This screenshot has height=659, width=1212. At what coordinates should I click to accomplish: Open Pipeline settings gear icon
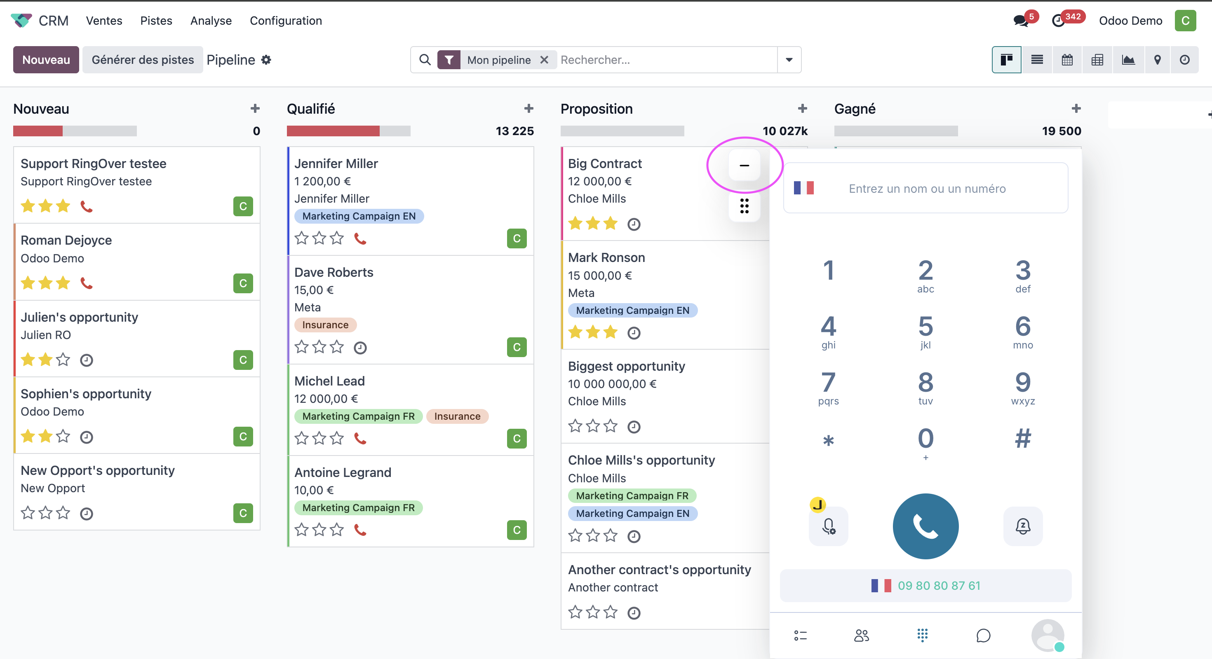click(x=266, y=60)
